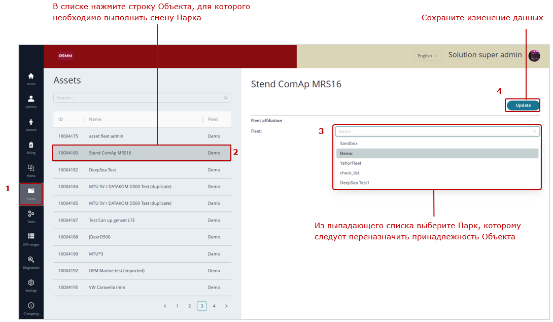Open the Fleets sidebar icon
Viewport: 553px width, 322px height.
pyautogui.click(x=31, y=168)
